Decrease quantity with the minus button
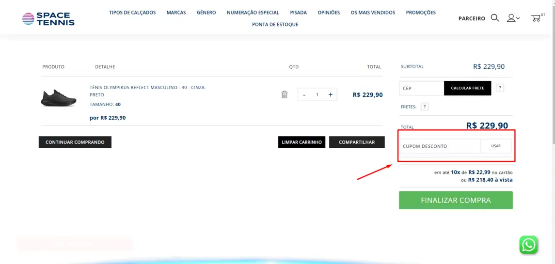Viewport: 555px width, 264px height. pyautogui.click(x=304, y=94)
